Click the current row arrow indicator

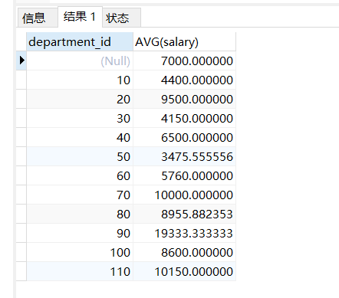click(x=21, y=61)
